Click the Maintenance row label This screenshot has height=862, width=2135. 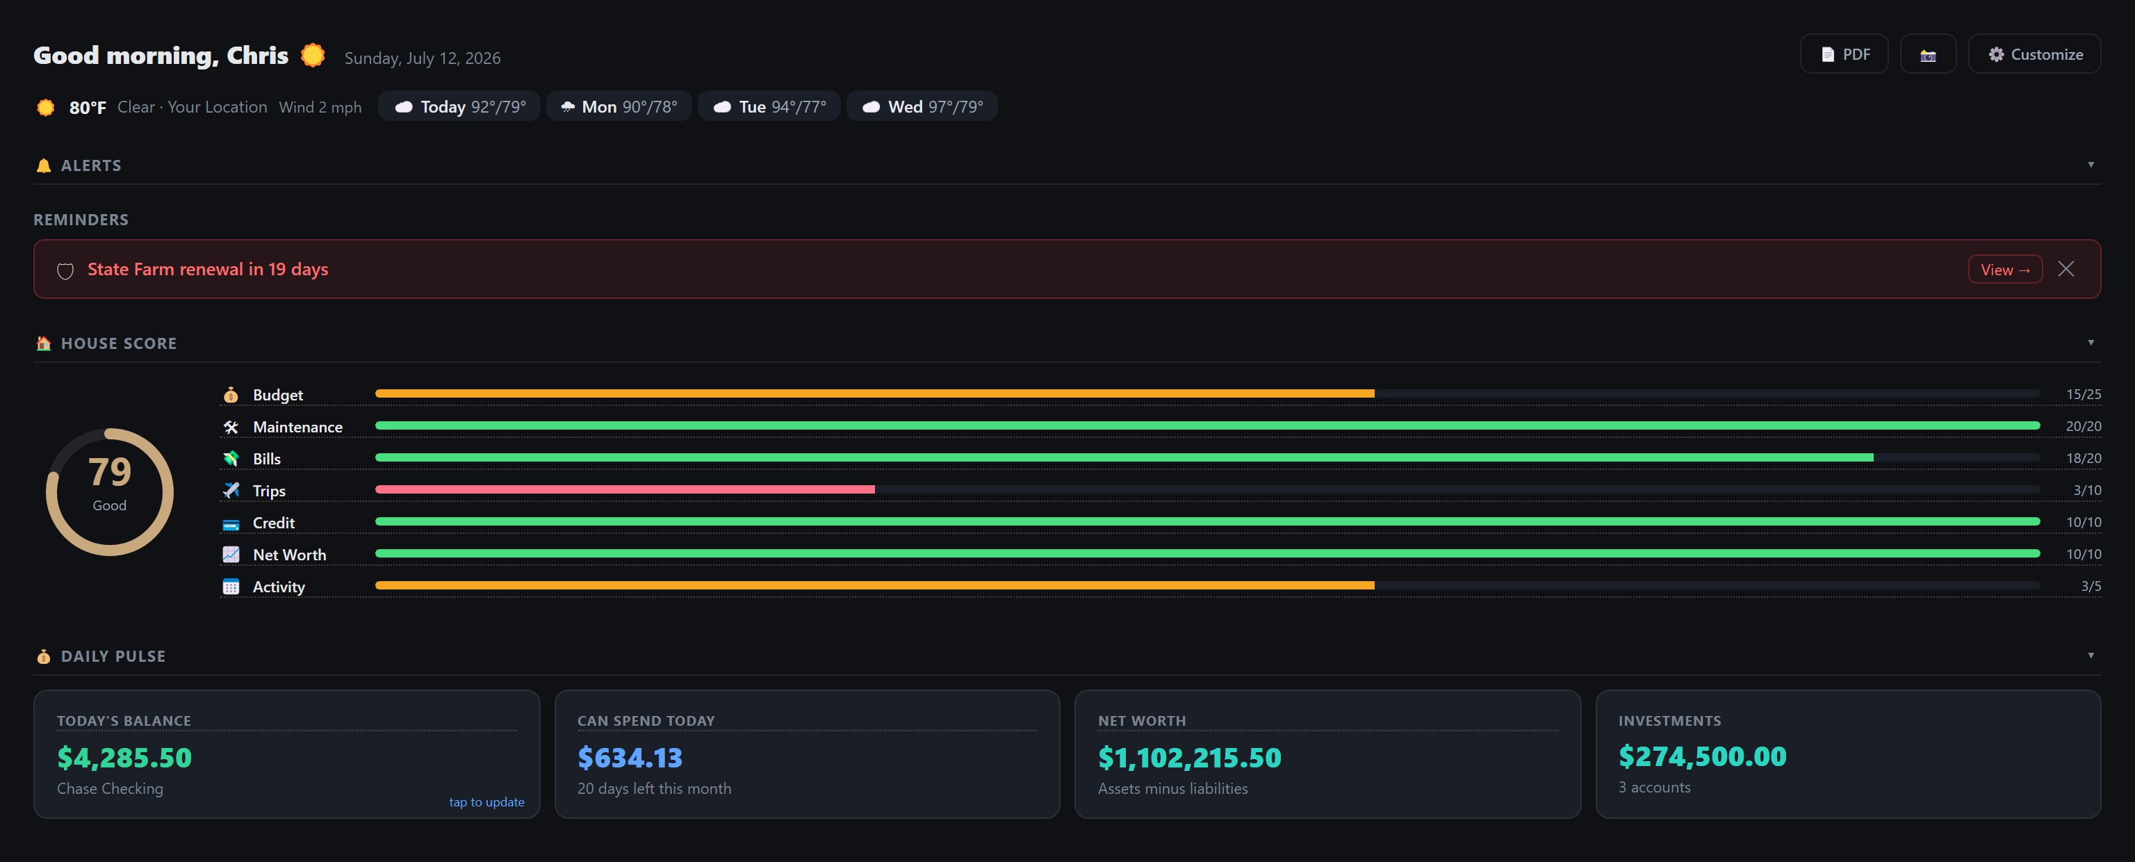click(x=297, y=427)
